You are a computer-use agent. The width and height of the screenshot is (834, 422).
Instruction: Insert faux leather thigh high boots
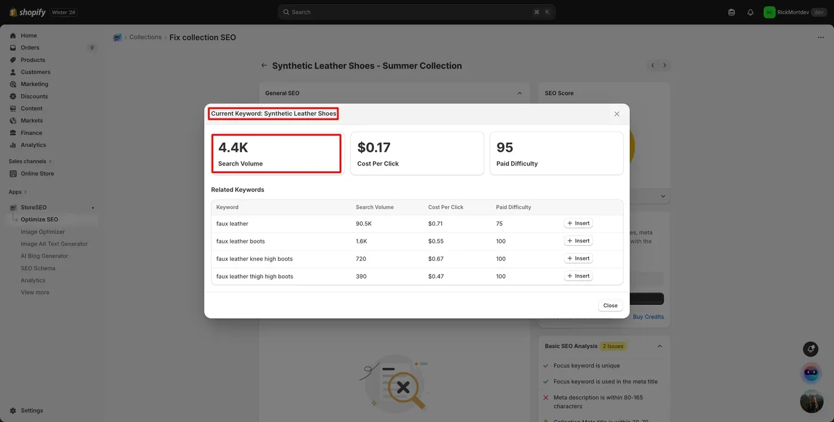click(578, 276)
